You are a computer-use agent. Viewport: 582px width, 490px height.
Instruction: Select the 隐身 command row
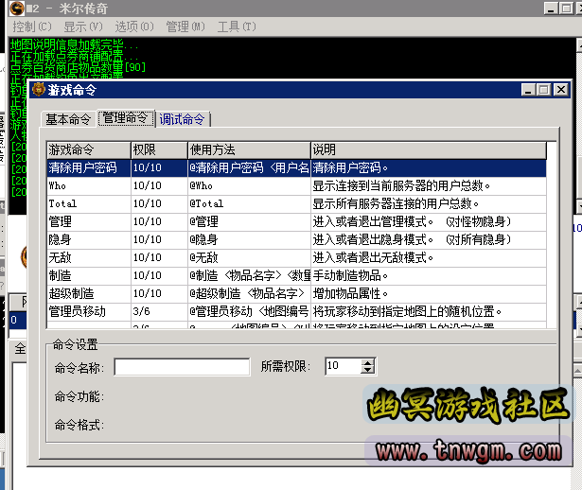tap(296, 239)
